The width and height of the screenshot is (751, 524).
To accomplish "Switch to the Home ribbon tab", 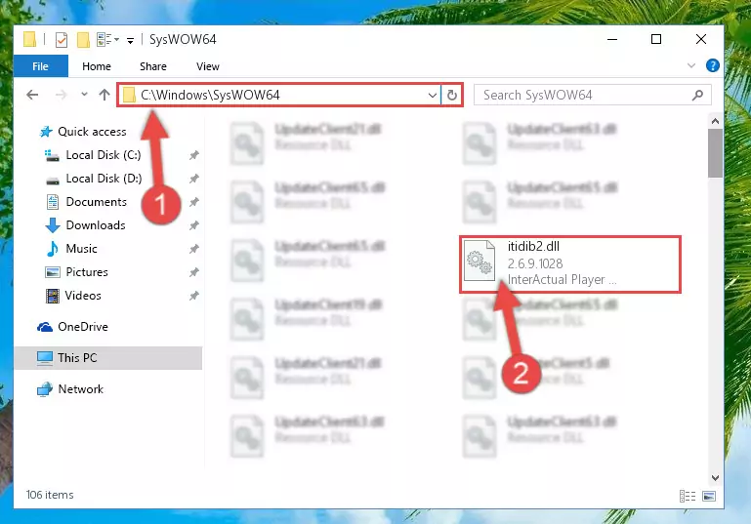I will 97,66.
